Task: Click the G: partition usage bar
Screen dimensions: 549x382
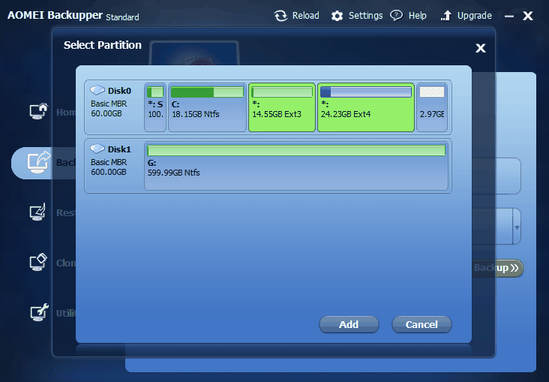Action: 296,151
